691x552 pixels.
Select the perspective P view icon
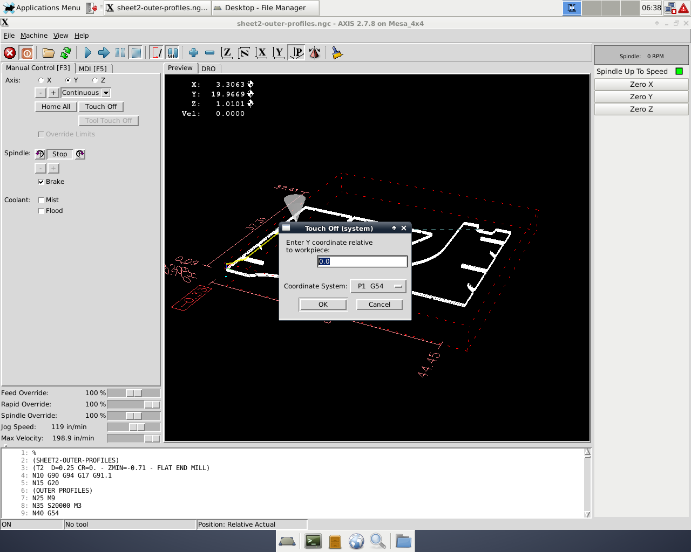[x=296, y=53]
